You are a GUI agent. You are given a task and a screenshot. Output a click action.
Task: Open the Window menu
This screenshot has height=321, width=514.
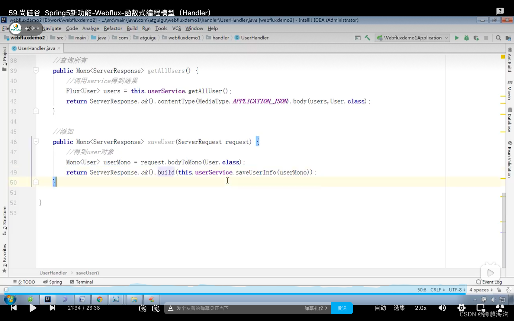tap(194, 28)
